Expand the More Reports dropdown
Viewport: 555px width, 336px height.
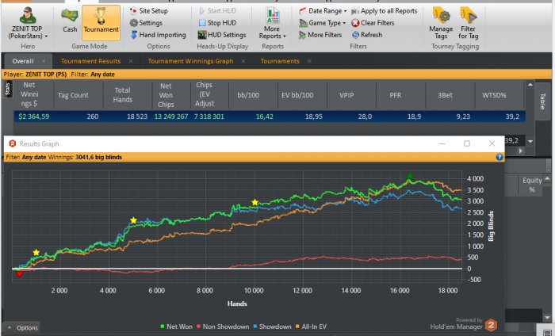point(272,23)
